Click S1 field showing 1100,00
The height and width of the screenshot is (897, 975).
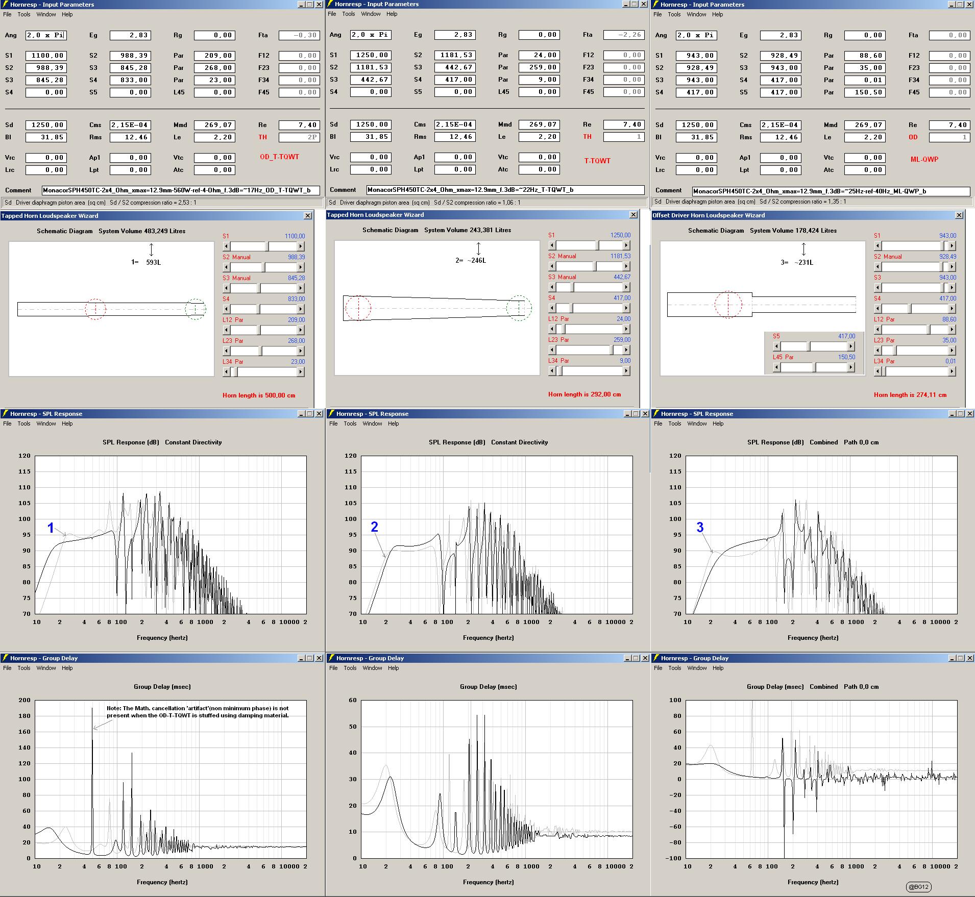click(46, 56)
